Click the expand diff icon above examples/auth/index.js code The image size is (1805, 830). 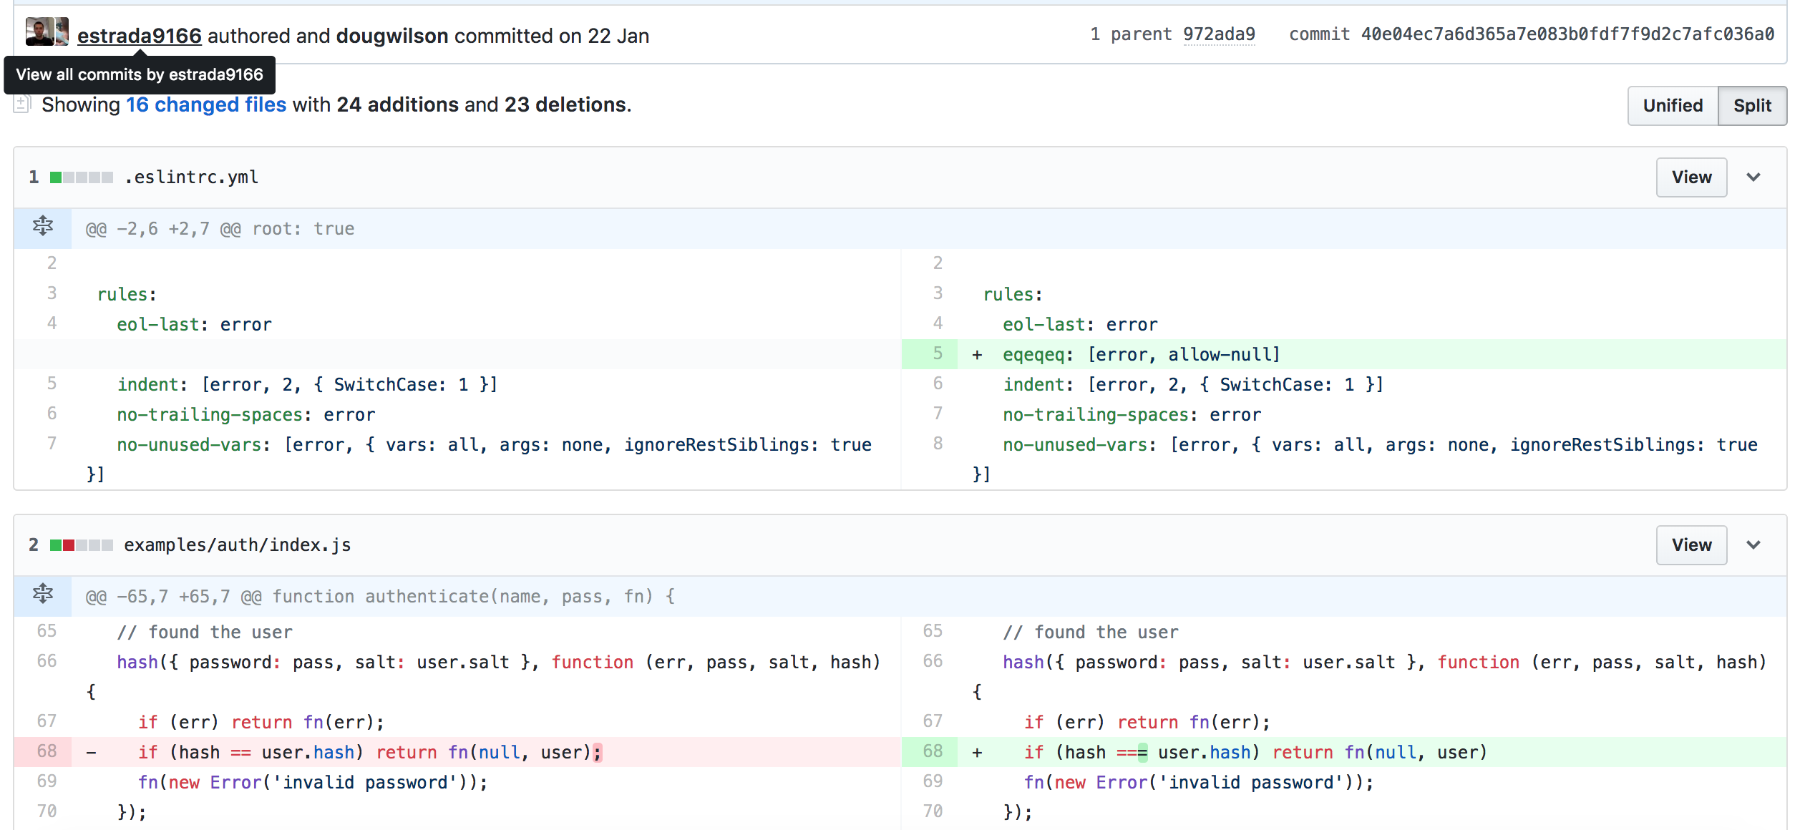(43, 595)
